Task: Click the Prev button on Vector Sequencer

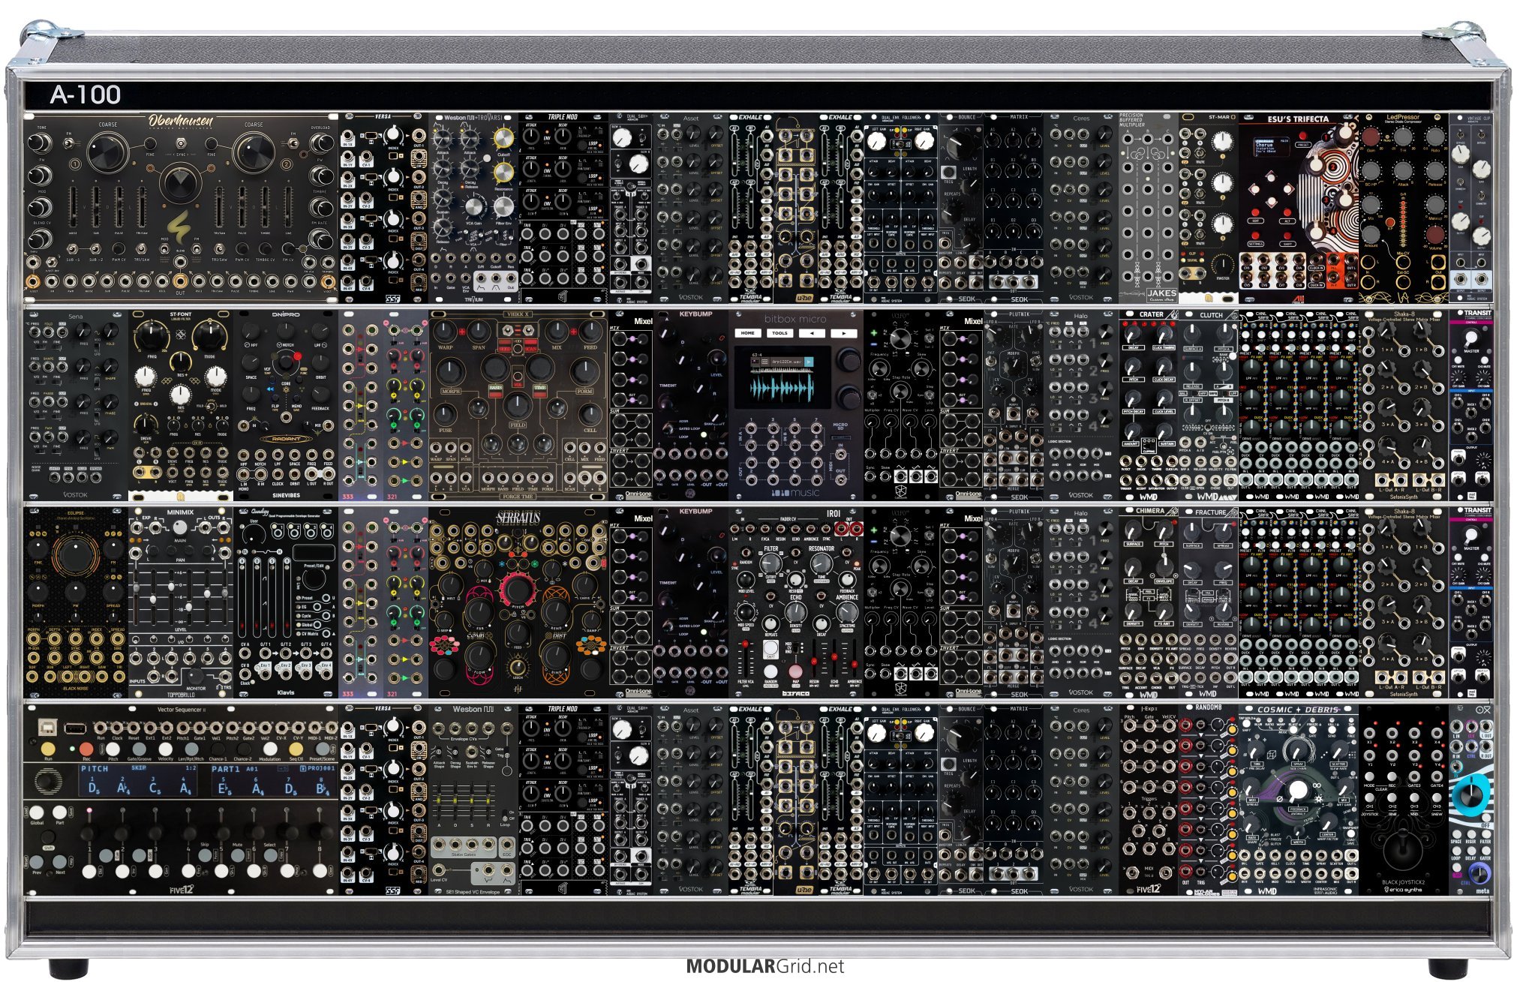Action: tap(38, 862)
